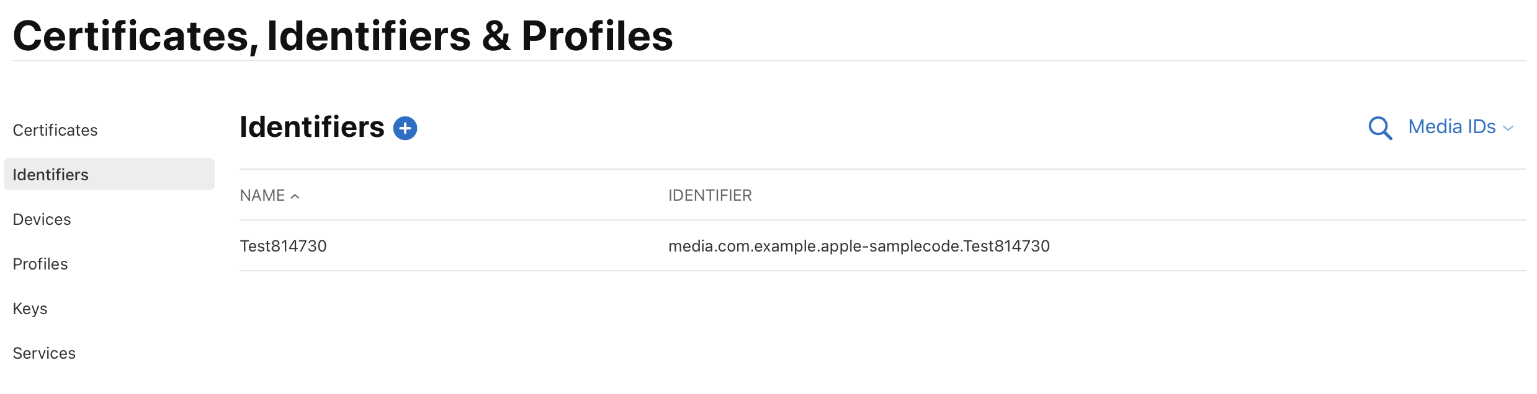Add a new identifier with plus icon
1537x394 pixels.
click(x=405, y=128)
